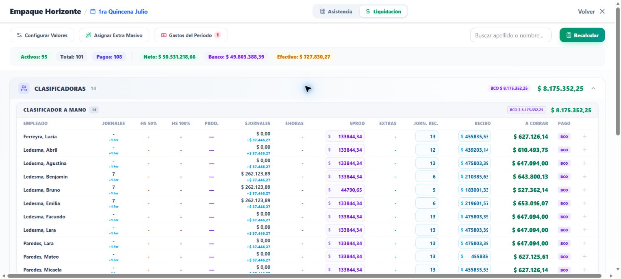This screenshot has height=279, width=621.
Task: Click the plus icon on Ledesma, Facundo row
Action: point(585,217)
